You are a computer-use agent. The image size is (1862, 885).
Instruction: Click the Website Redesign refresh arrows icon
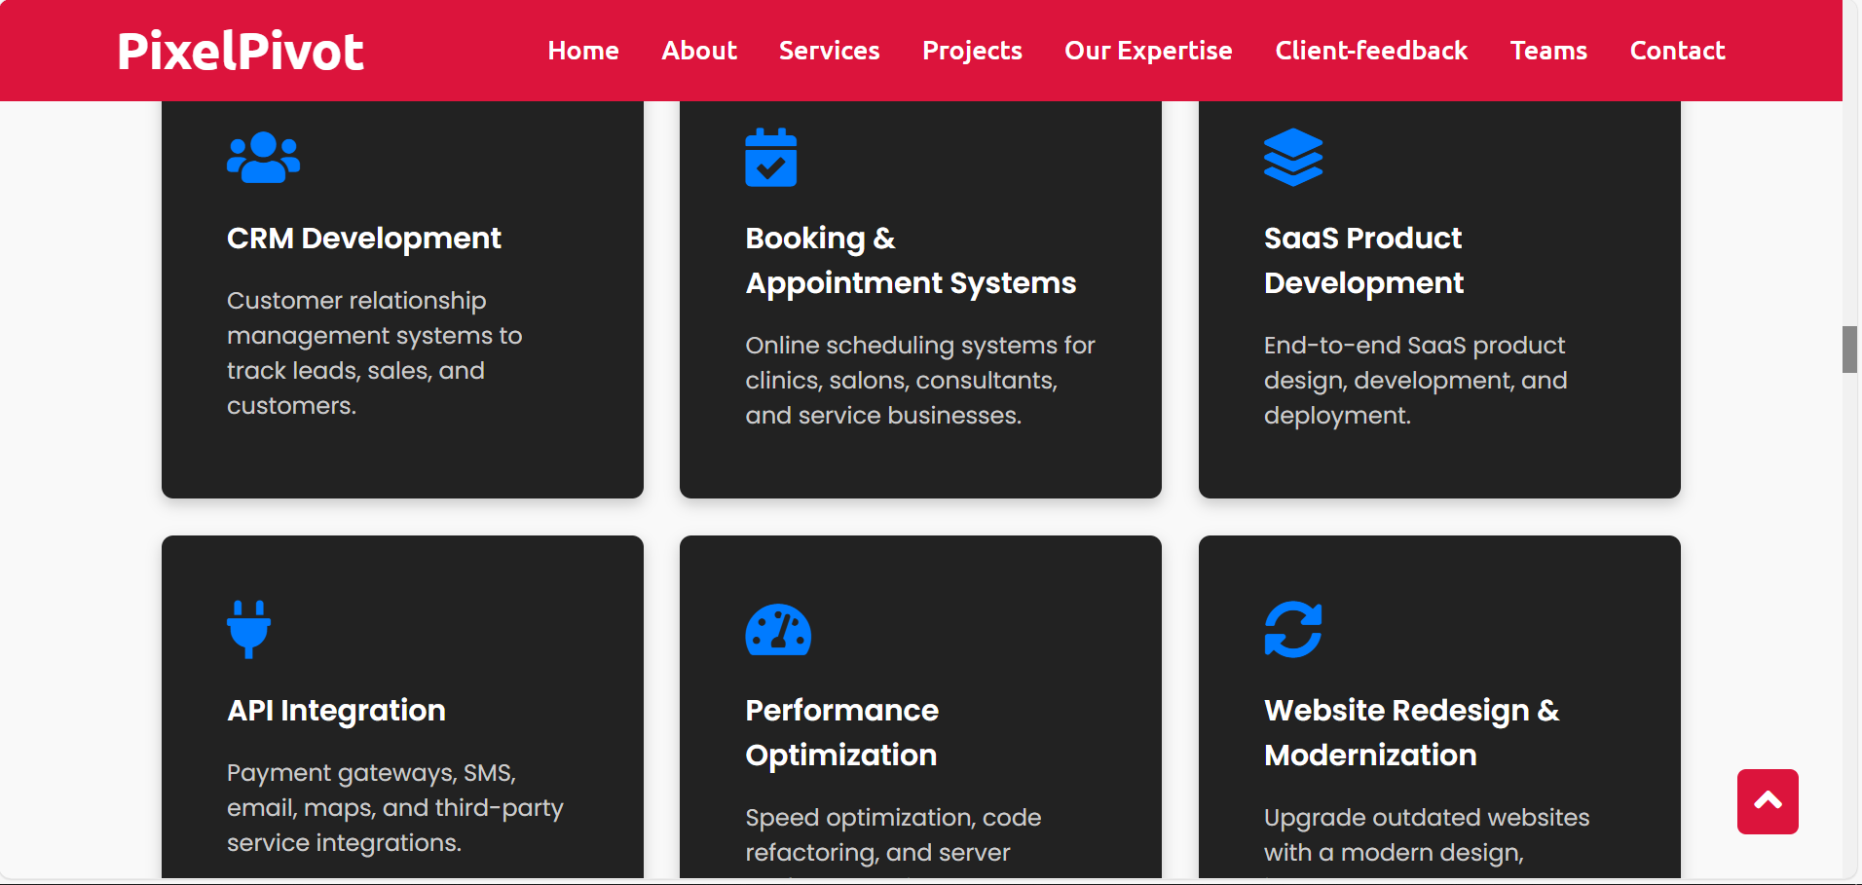(1292, 630)
